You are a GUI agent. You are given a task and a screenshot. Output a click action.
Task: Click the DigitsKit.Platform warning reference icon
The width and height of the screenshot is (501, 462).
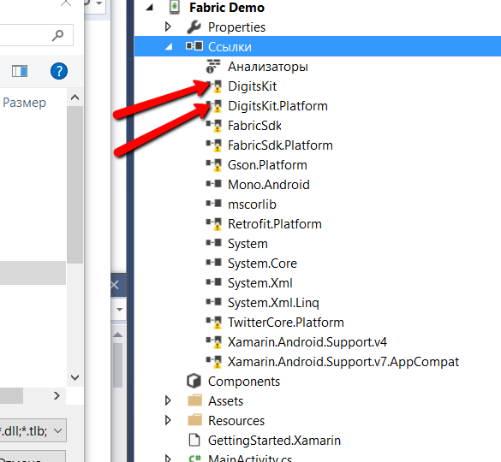(214, 106)
